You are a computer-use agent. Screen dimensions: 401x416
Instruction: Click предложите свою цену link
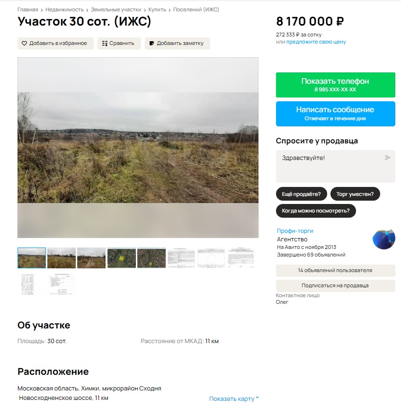pos(316,42)
